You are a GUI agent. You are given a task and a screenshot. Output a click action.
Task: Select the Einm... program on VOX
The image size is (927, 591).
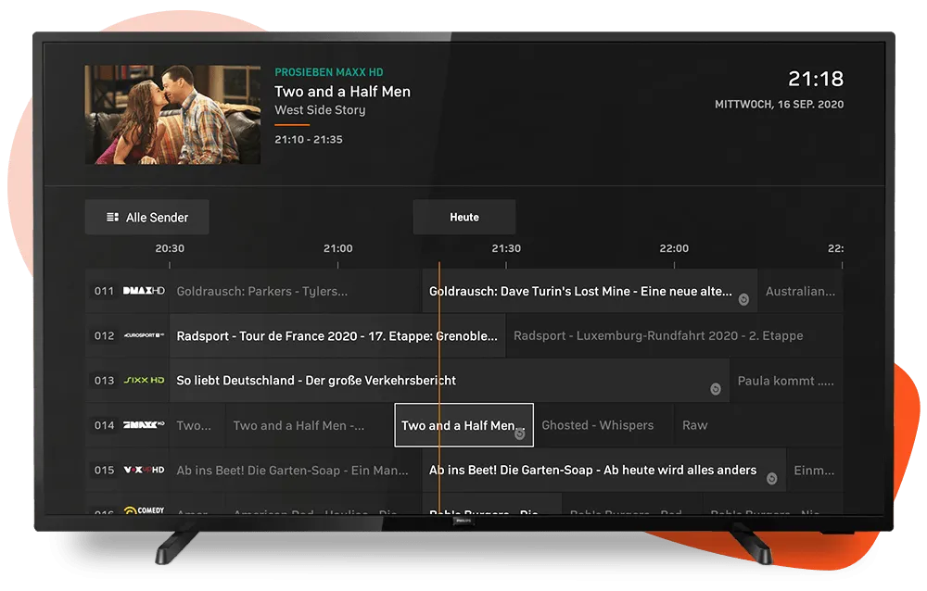tap(815, 470)
